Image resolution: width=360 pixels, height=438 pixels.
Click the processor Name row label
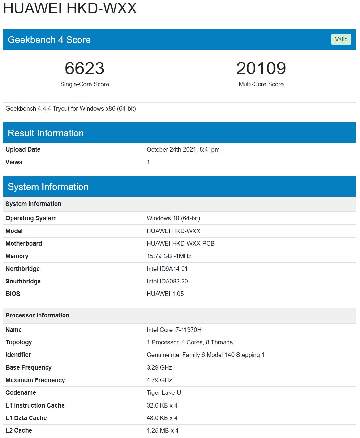14,330
